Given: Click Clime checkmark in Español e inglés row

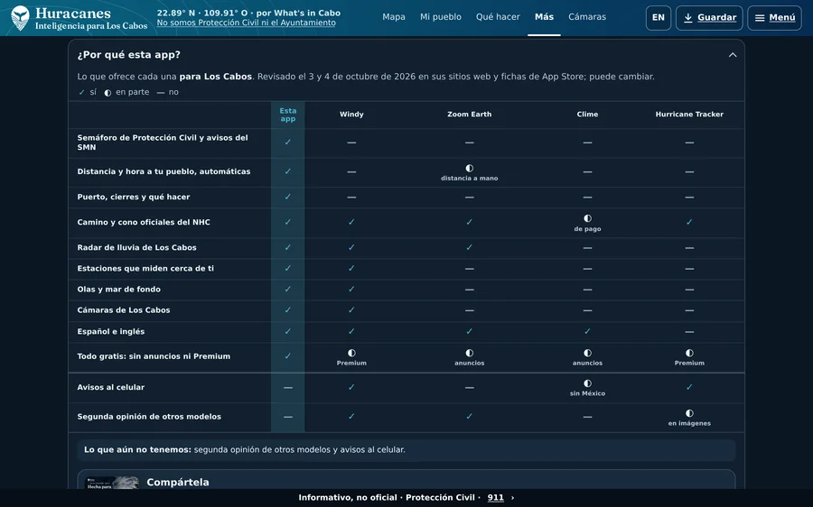Looking at the screenshot, I should 587,331.
